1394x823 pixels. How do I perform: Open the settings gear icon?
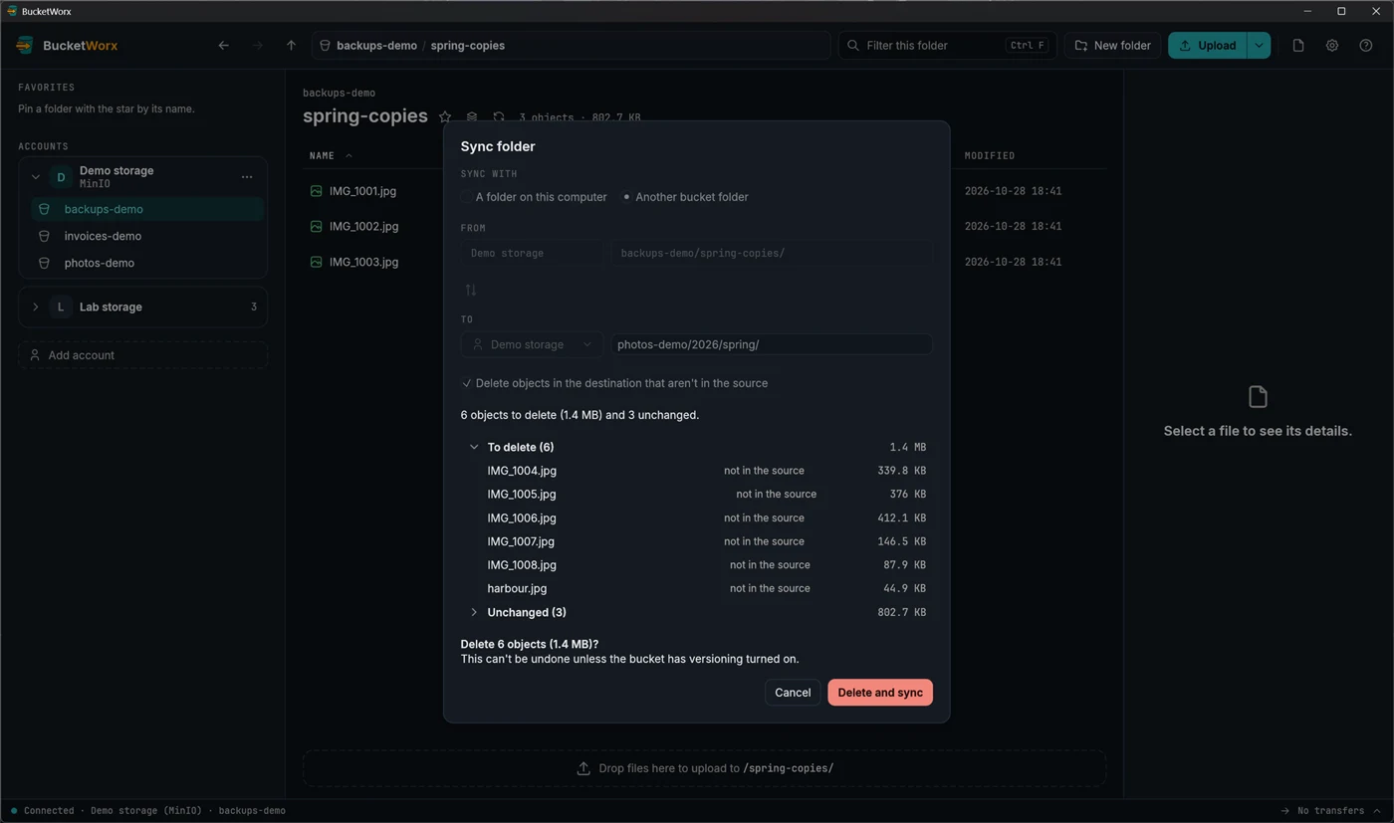coord(1332,45)
